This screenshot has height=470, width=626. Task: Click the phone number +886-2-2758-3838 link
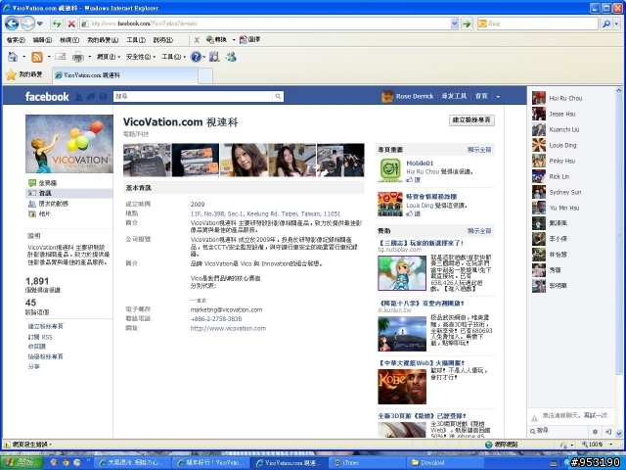pos(216,319)
